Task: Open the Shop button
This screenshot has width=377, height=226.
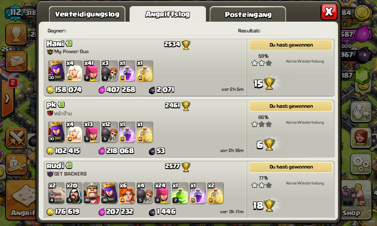Action: click(x=353, y=200)
